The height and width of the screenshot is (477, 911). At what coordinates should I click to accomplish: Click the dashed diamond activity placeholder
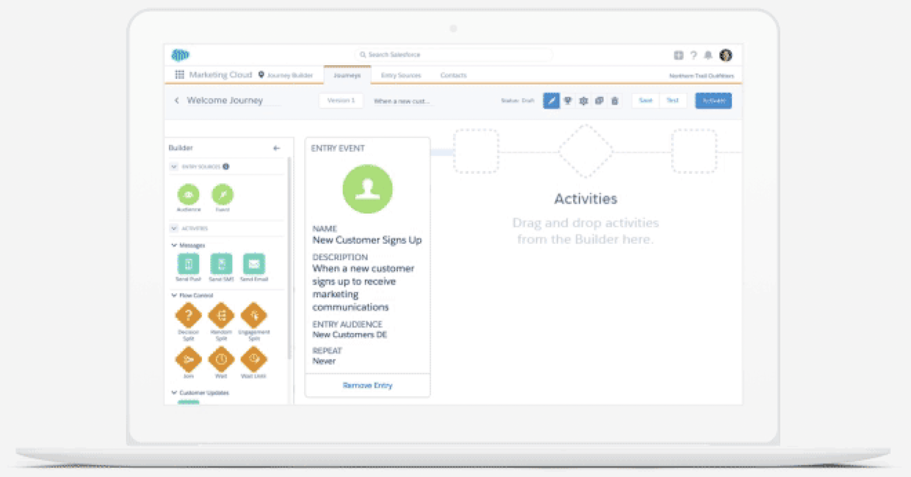pos(586,151)
